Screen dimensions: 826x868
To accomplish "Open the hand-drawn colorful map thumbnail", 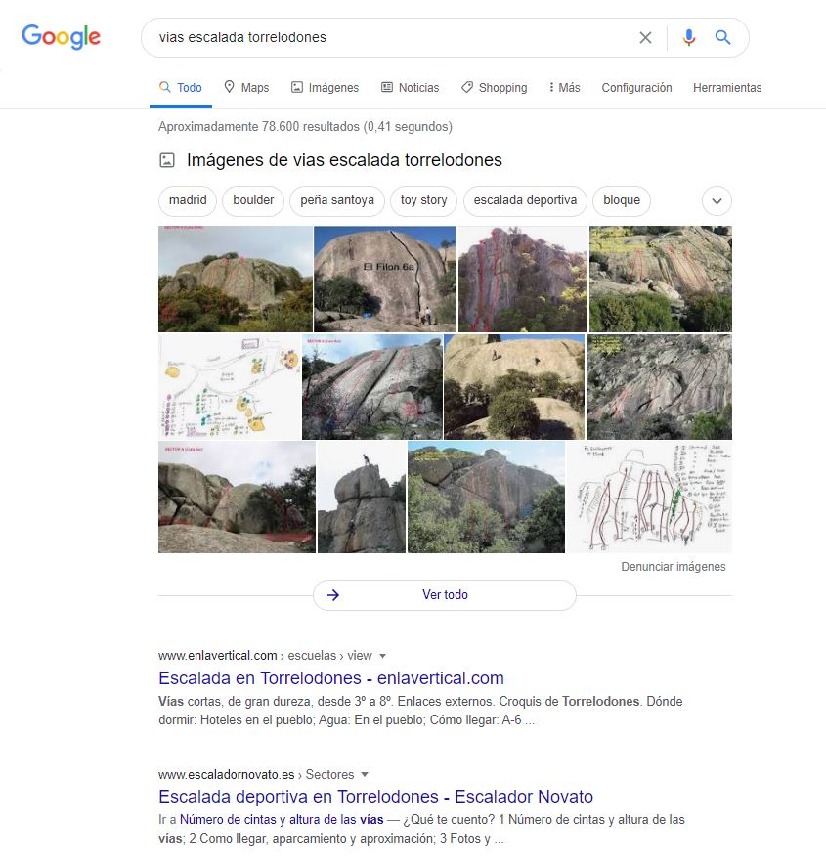I will coord(229,386).
